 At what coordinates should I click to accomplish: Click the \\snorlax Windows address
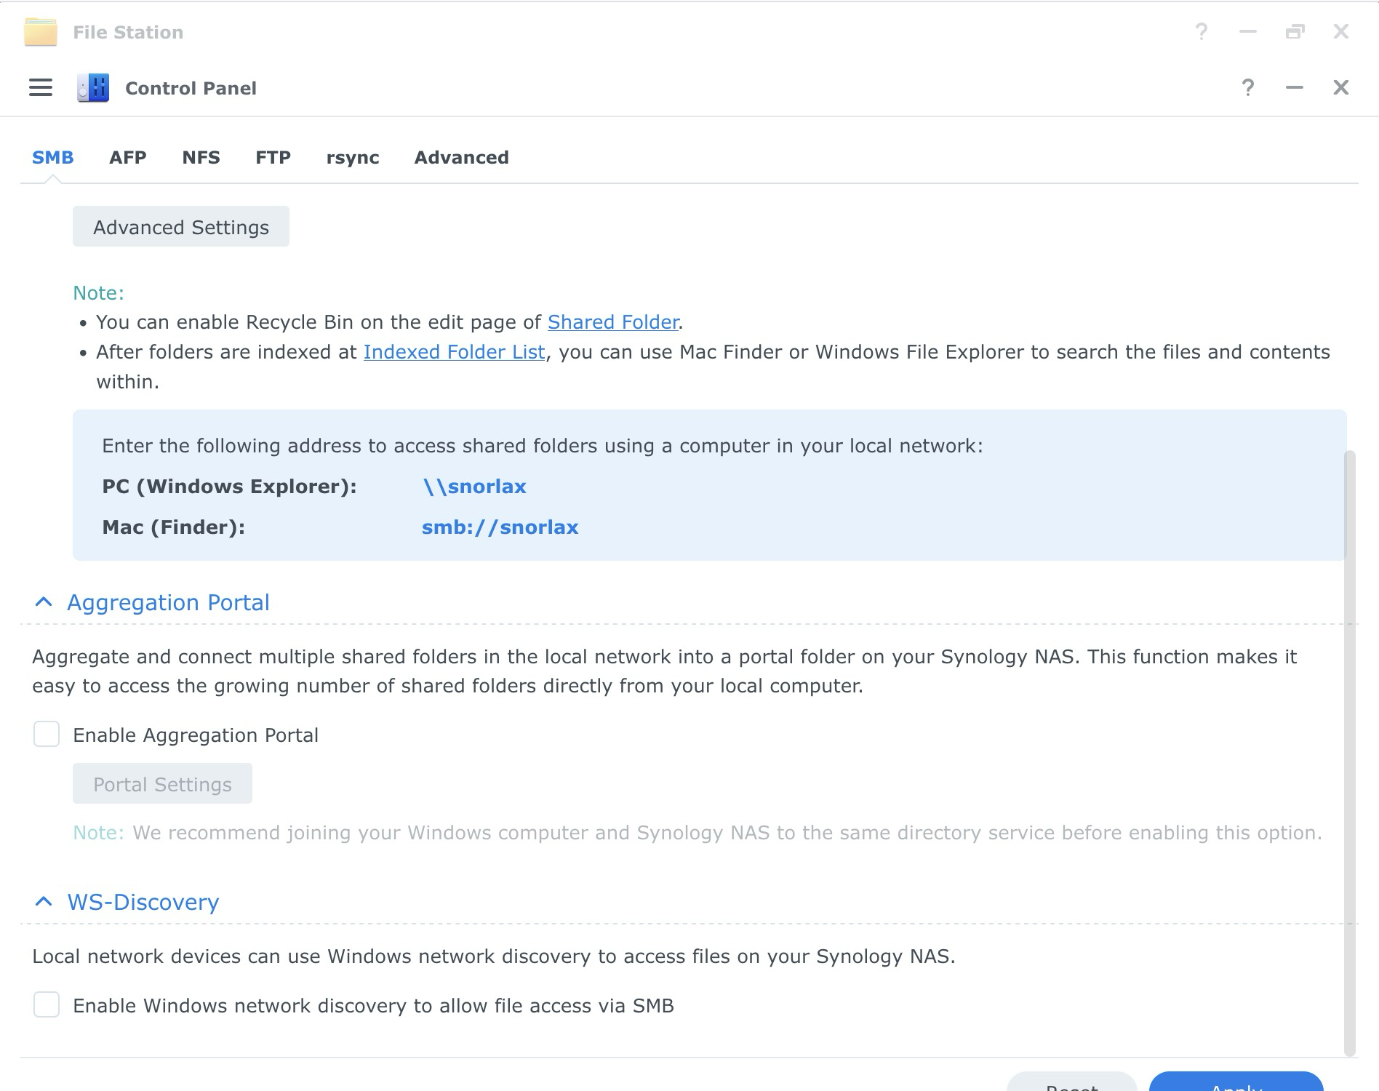474,487
